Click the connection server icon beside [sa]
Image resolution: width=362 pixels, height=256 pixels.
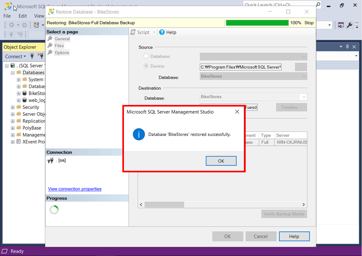(x=51, y=160)
